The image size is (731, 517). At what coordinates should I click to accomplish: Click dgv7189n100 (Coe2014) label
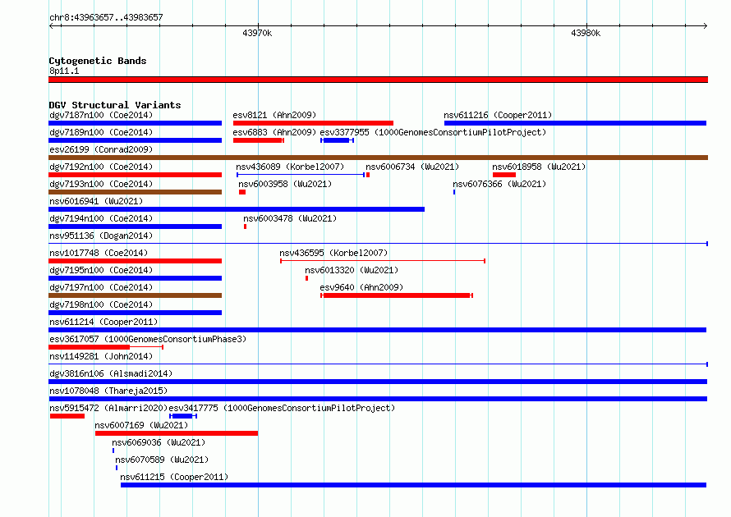(x=101, y=132)
